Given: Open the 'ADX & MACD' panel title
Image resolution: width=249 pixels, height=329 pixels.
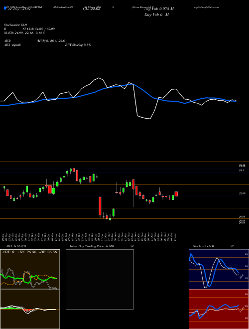Looking at the screenshot, I should tap(16, 246).
